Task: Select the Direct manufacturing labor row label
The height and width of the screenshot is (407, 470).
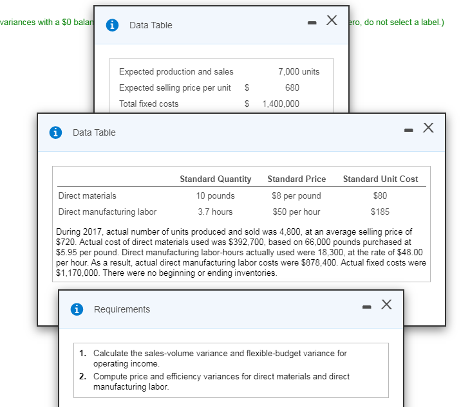Action: pos(107,212)
